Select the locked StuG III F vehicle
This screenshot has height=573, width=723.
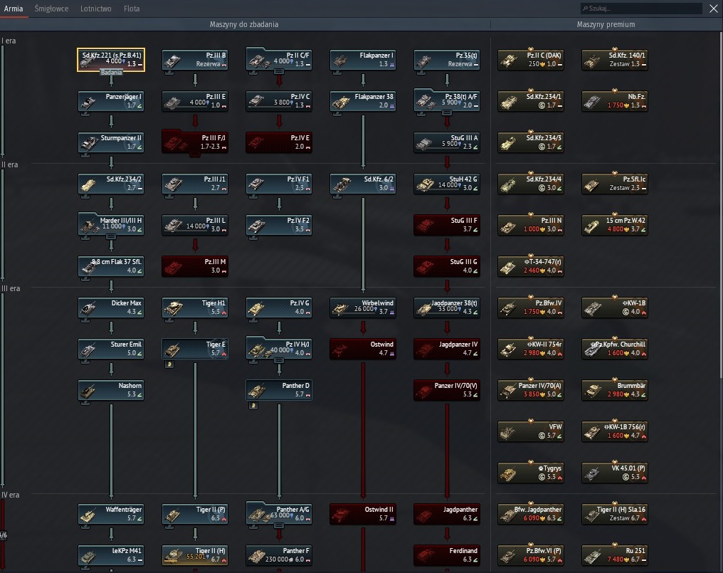[x=447, y=225]
